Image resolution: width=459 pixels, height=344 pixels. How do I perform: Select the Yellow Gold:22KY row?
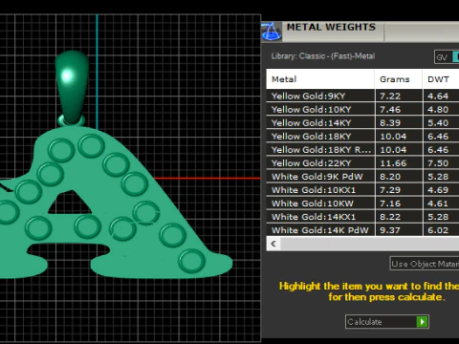[362, 163]
